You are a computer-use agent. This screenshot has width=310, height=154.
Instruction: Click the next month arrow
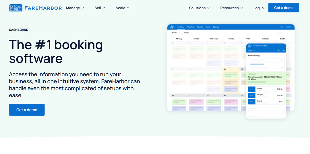point(291,33)
